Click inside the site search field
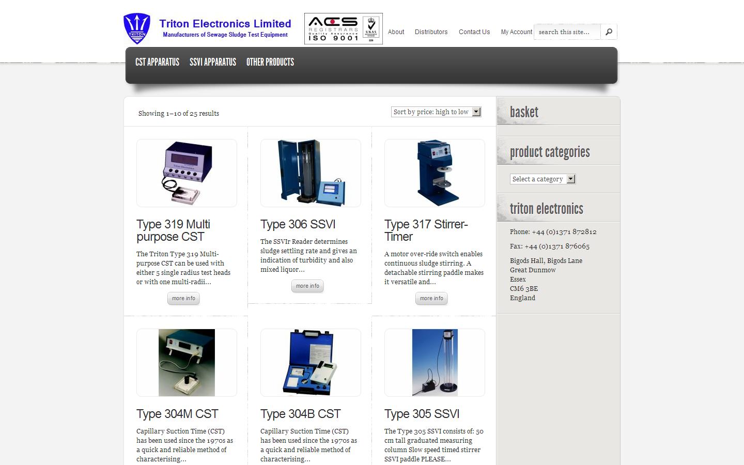This screenshot has width=744, height=465. click(x=567, y=32)
